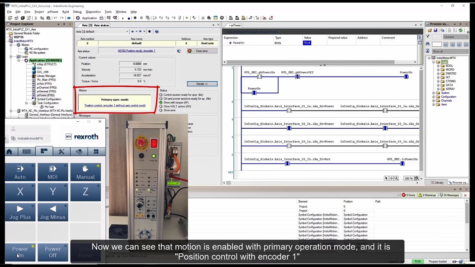475x267 pixels.
Task: Toggle Power On in Rexroth panel
Action: point(20,252)
